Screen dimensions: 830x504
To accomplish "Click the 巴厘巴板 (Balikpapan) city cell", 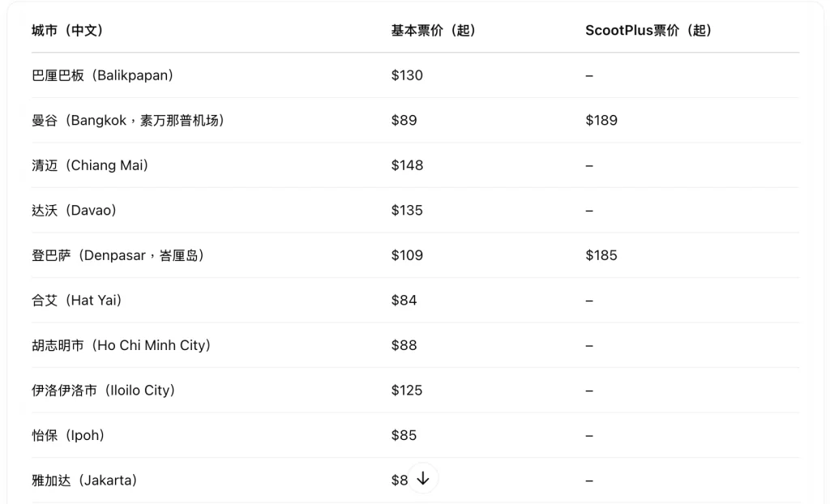I will (x=103, y=75).
